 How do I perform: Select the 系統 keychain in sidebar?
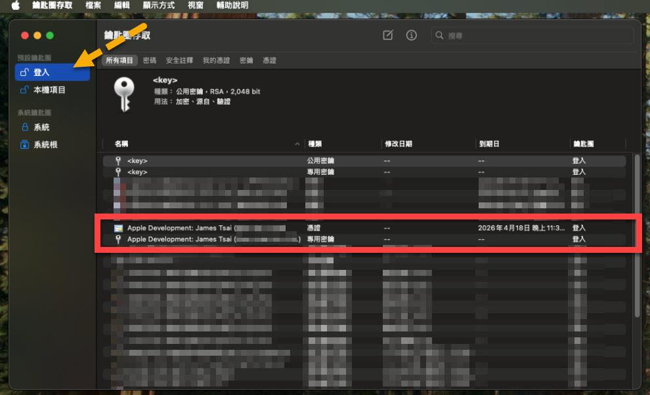41,127
